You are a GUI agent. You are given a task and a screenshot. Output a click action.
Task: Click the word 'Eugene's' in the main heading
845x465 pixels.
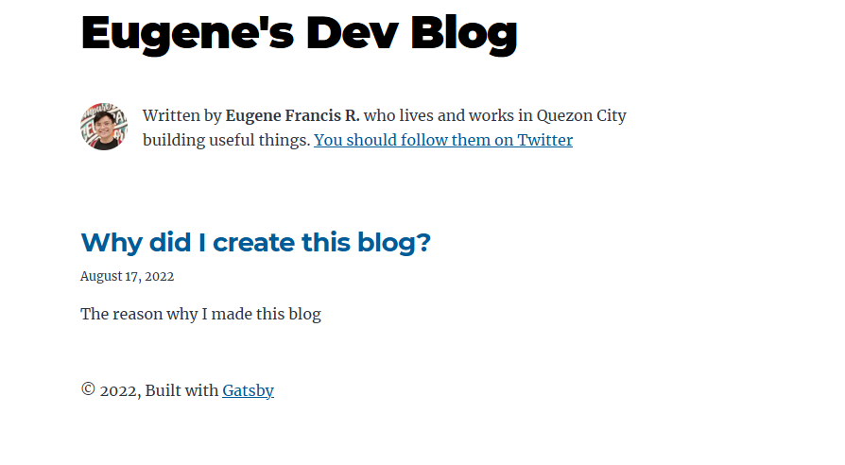coord(187,34)
